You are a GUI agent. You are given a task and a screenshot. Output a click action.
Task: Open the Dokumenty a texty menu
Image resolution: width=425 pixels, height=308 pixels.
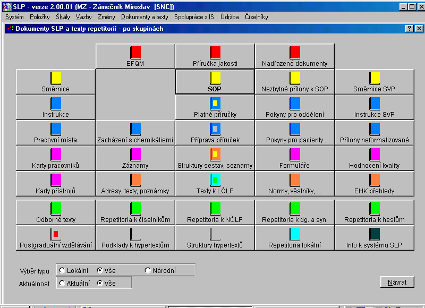[x=144, y=17]
